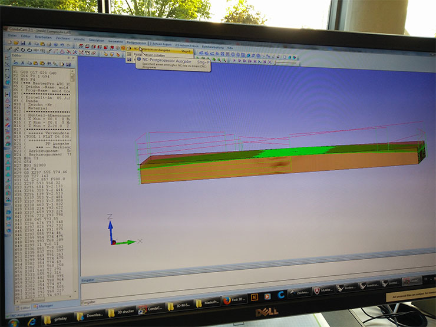Open the MasterPro folder on taskbar
This screenshot has height=327, width=436.
tap(207, 303)
